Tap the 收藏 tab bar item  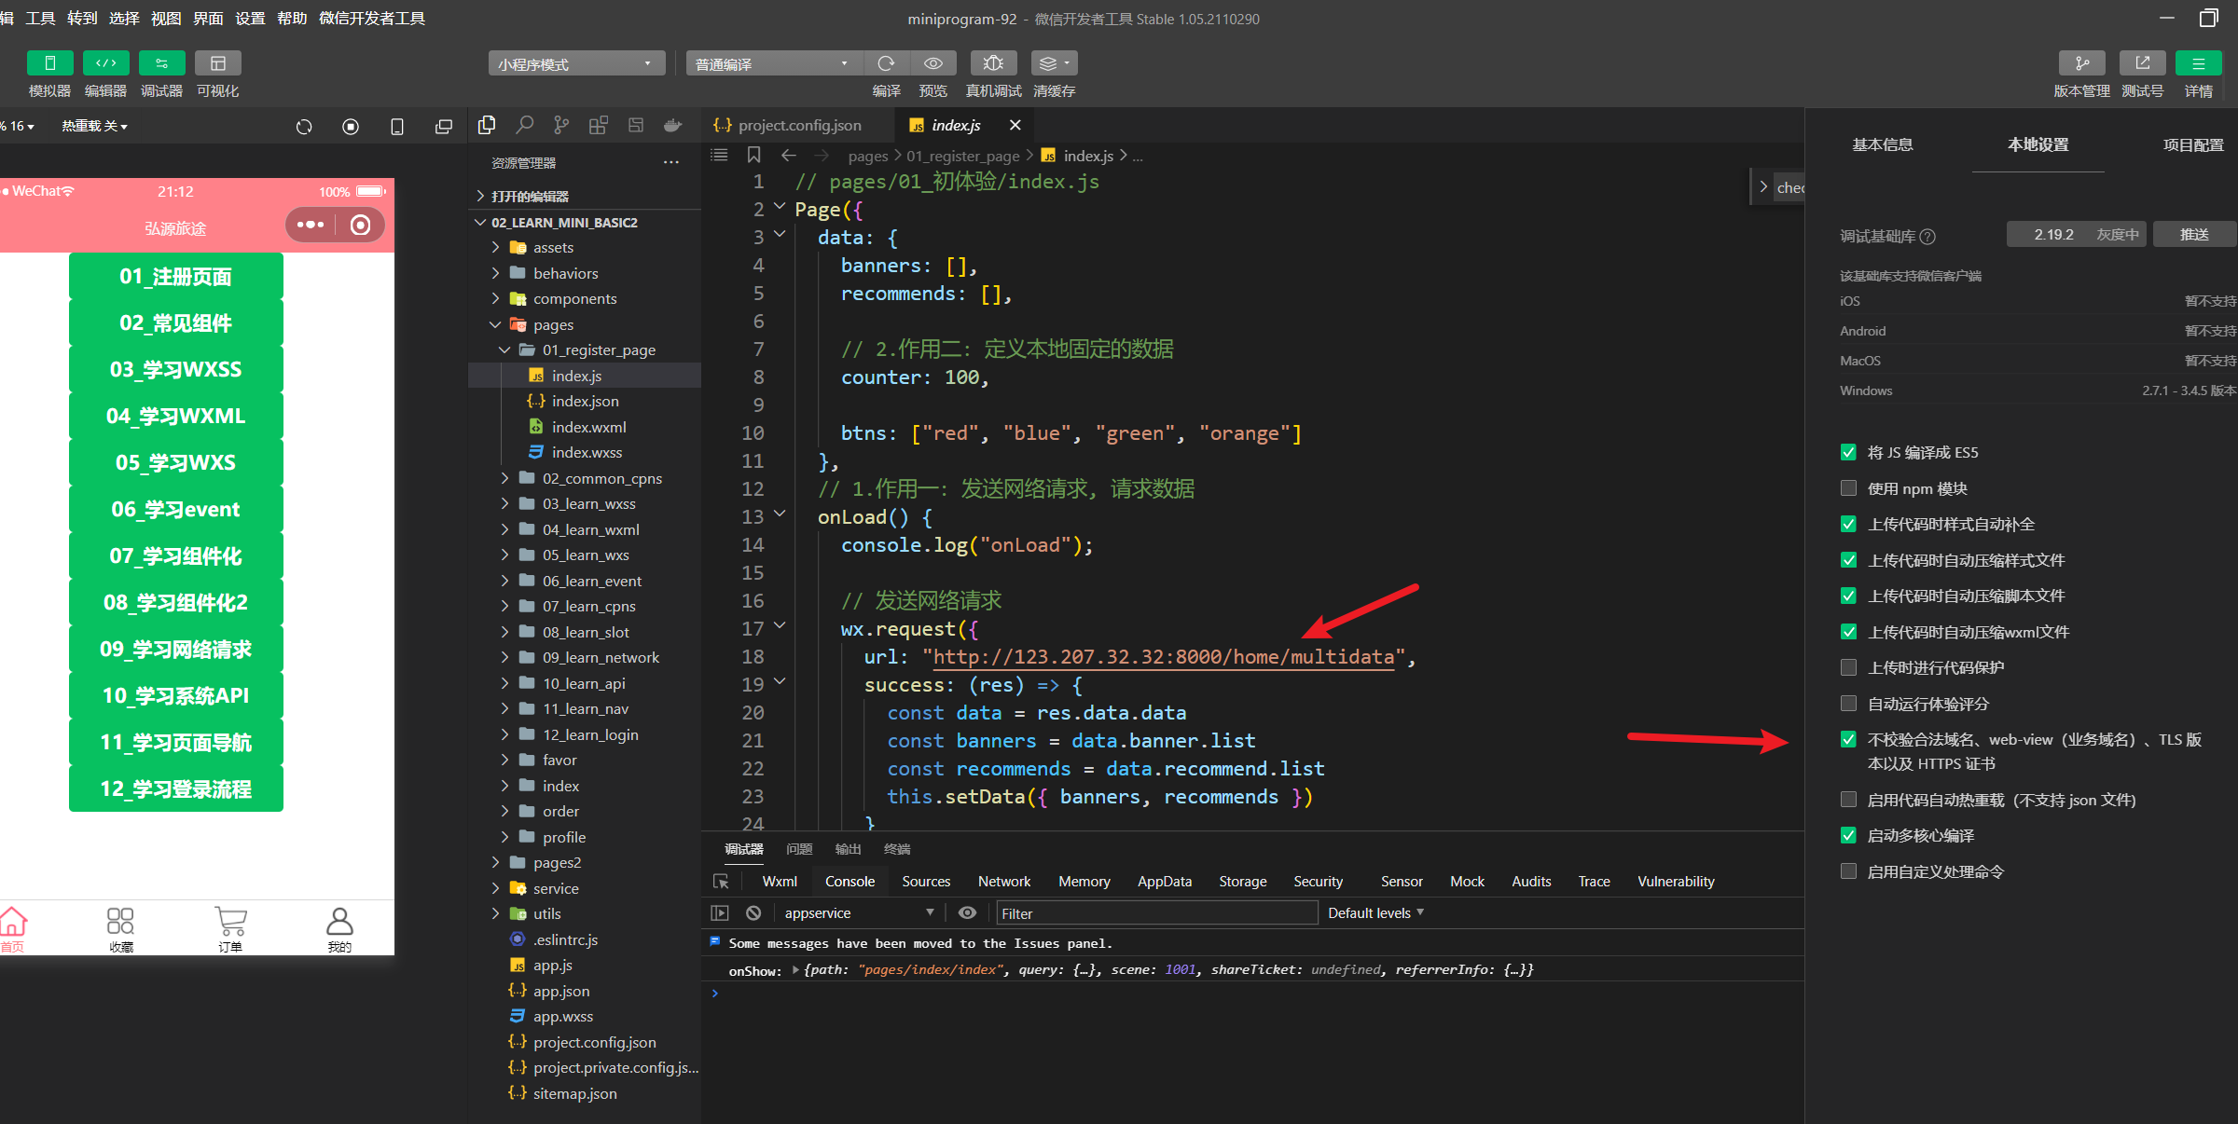point(121,929)
